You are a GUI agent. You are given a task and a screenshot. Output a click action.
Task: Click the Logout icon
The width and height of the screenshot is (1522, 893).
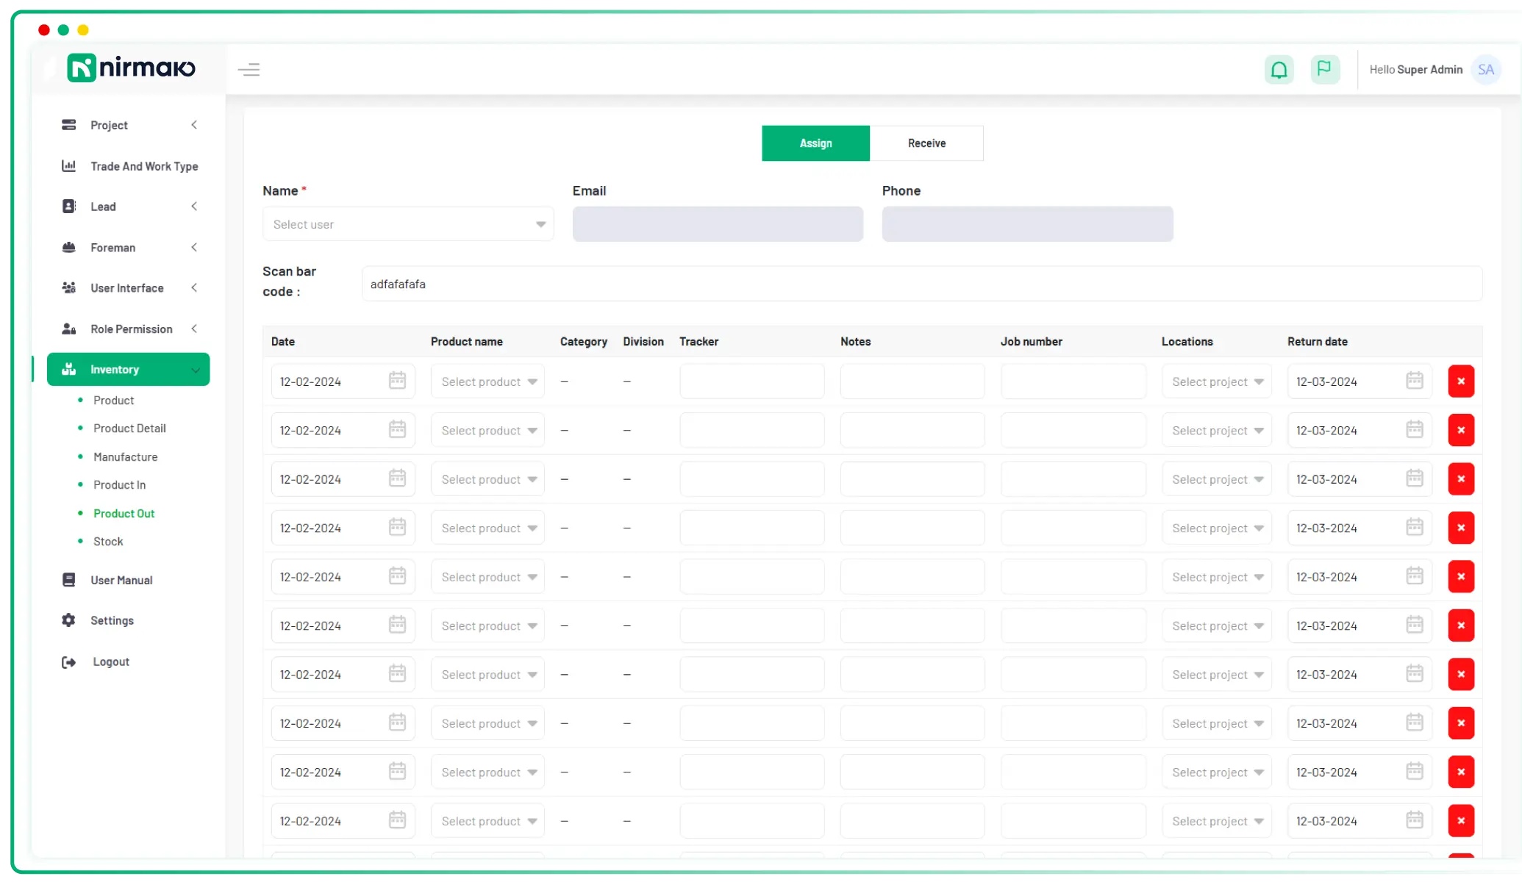pyautogui.click(x=68, y=661)
